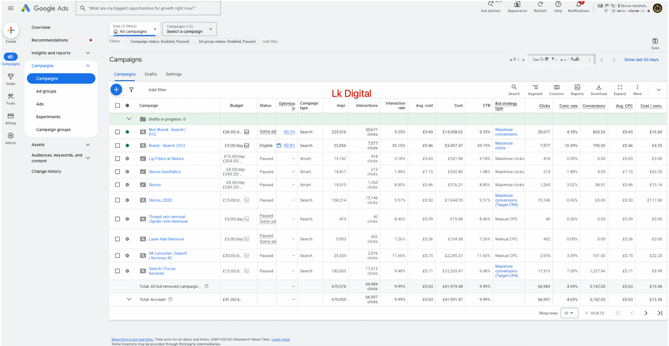
Task: Open the Show rows 10 dropdown
Action: [569, 313]
